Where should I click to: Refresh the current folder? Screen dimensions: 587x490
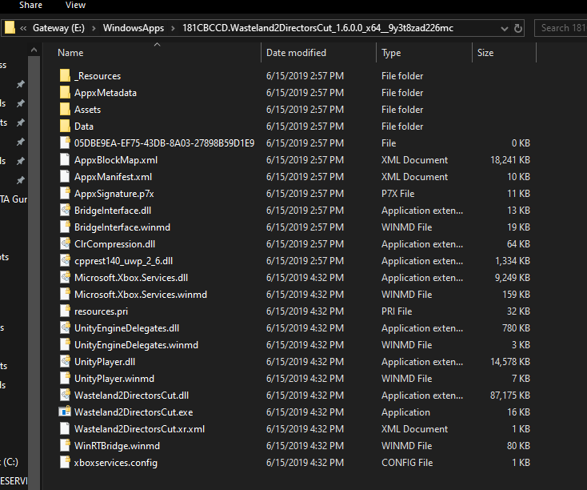[518, 29]
